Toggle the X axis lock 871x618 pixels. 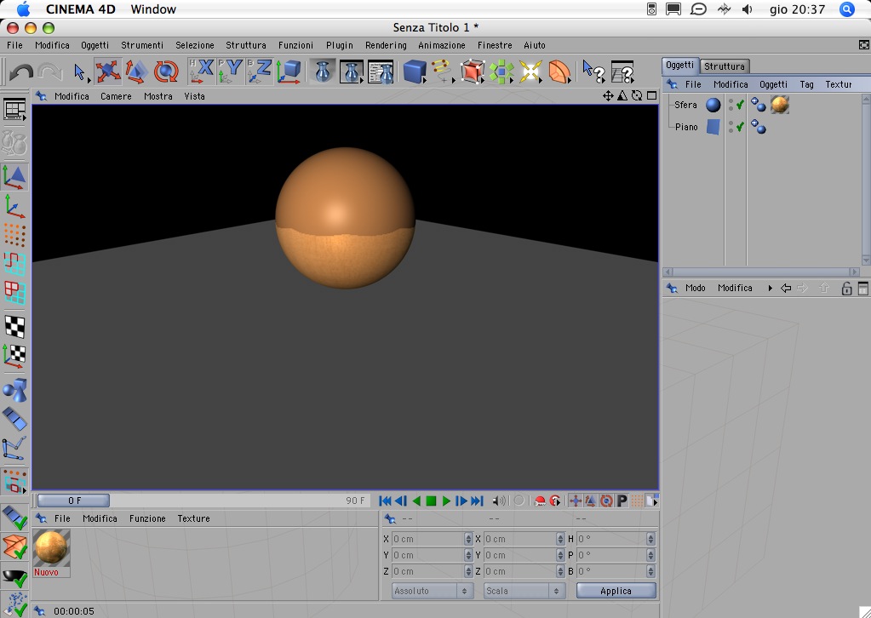[202, 72]
